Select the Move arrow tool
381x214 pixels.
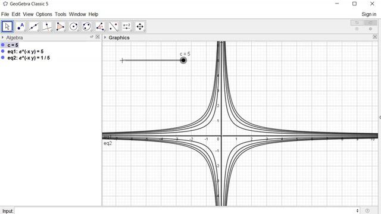coord(7,26)
